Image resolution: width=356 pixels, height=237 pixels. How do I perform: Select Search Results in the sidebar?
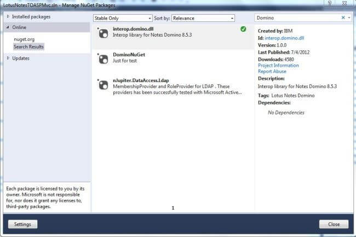(x=28, y=47)
